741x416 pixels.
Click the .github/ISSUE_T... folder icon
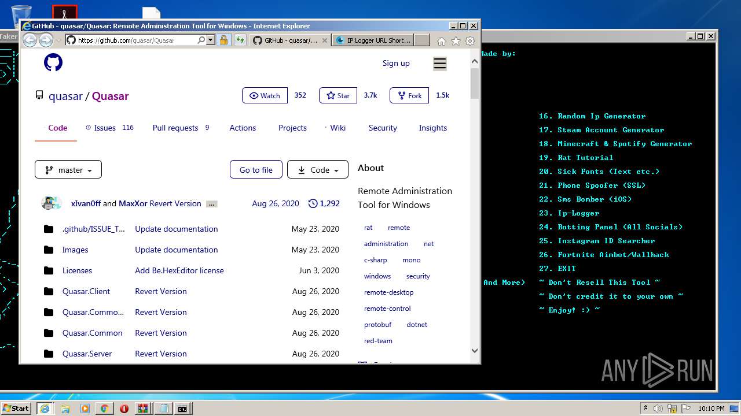point(49,229)
